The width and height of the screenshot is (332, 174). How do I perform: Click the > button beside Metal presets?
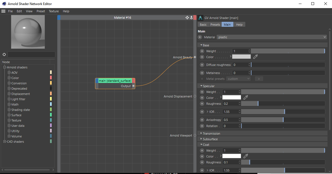point(259,78)
